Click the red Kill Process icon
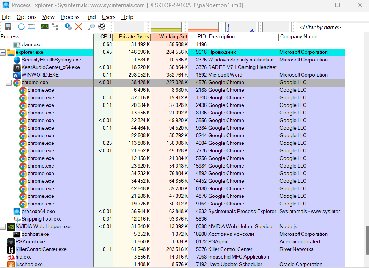This screenshot has height=268, width=369. (79, 27)
